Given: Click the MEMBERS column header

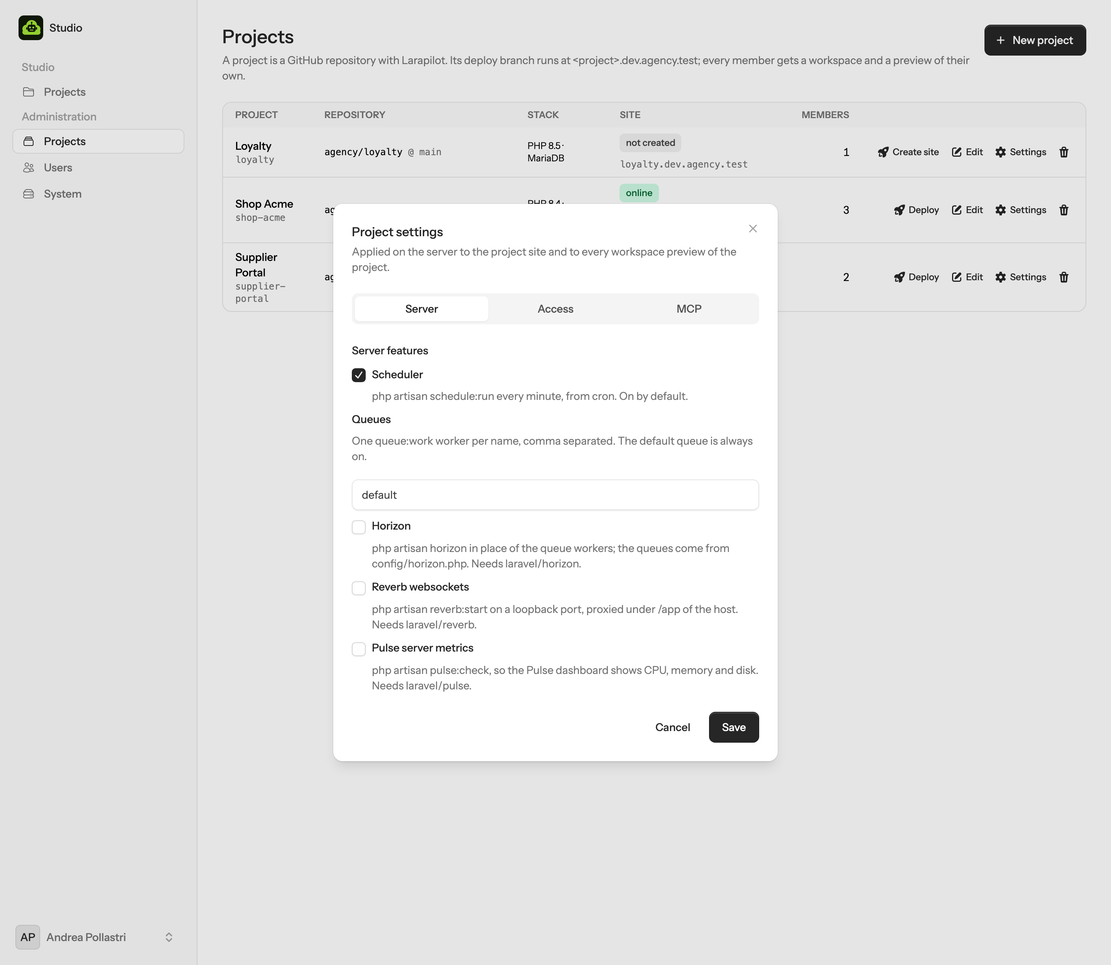Looking at the screenshot, I should point(825,115).
